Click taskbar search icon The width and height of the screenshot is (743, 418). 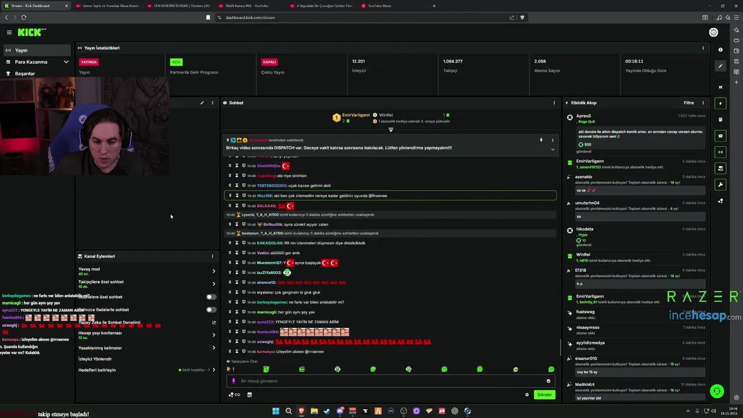tap(288, 411)
